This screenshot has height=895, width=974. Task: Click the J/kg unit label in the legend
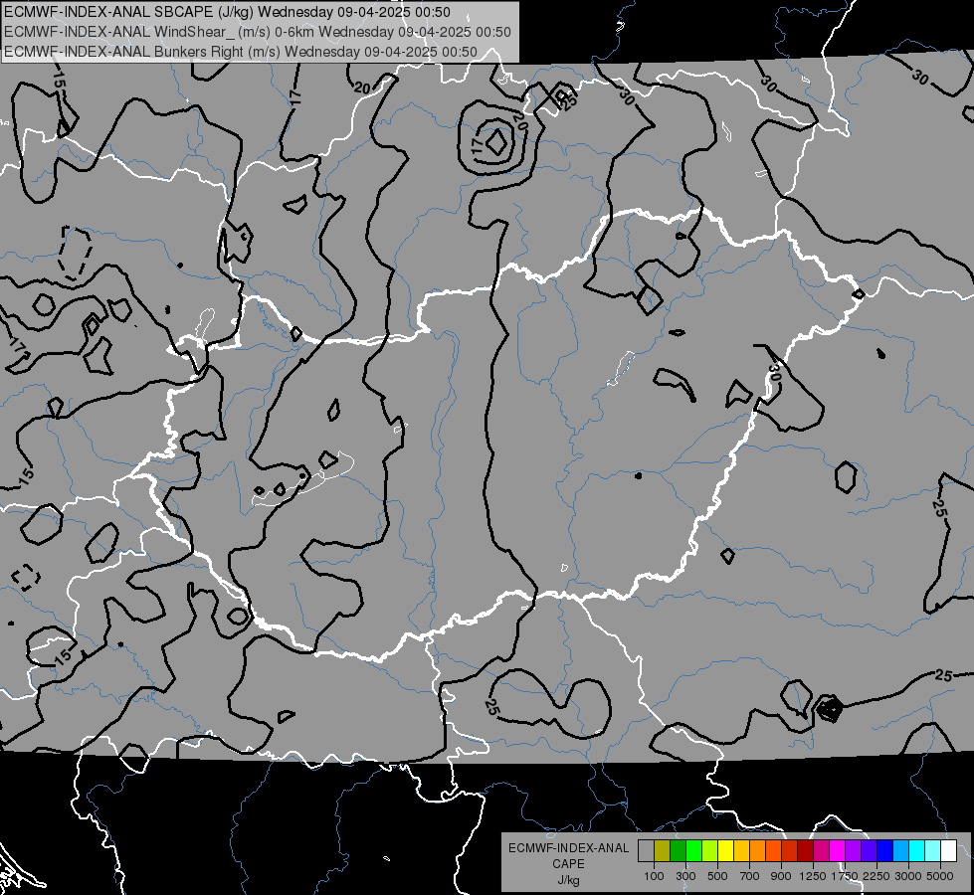tap(568, 880)
